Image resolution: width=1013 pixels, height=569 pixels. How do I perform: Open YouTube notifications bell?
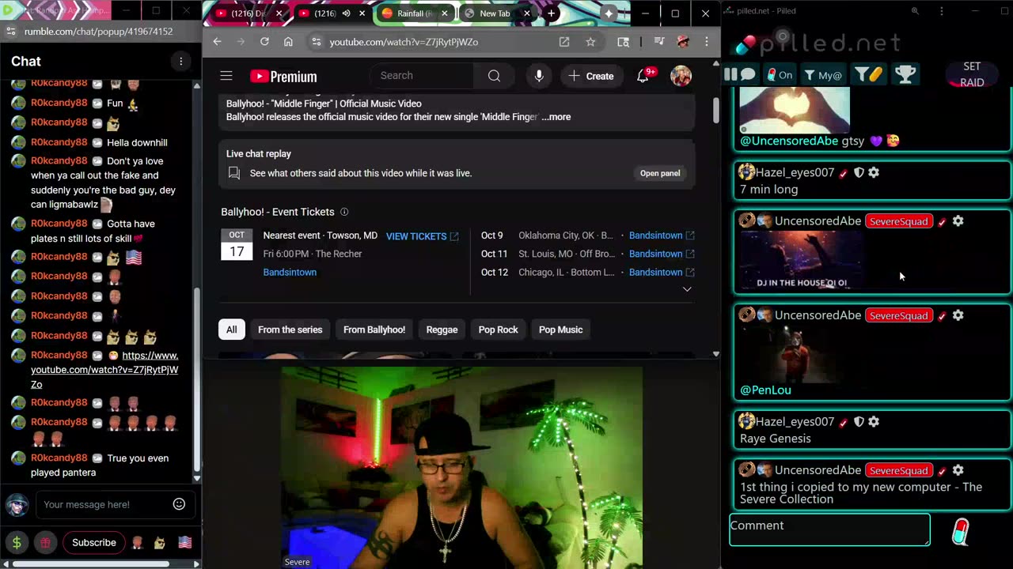click(x=643, y=76)
